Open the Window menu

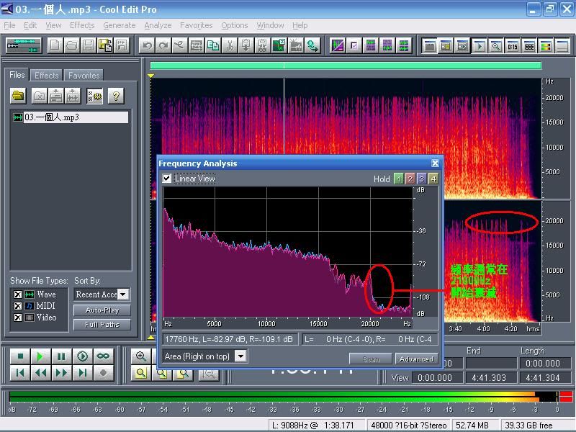tap(271, 25)
